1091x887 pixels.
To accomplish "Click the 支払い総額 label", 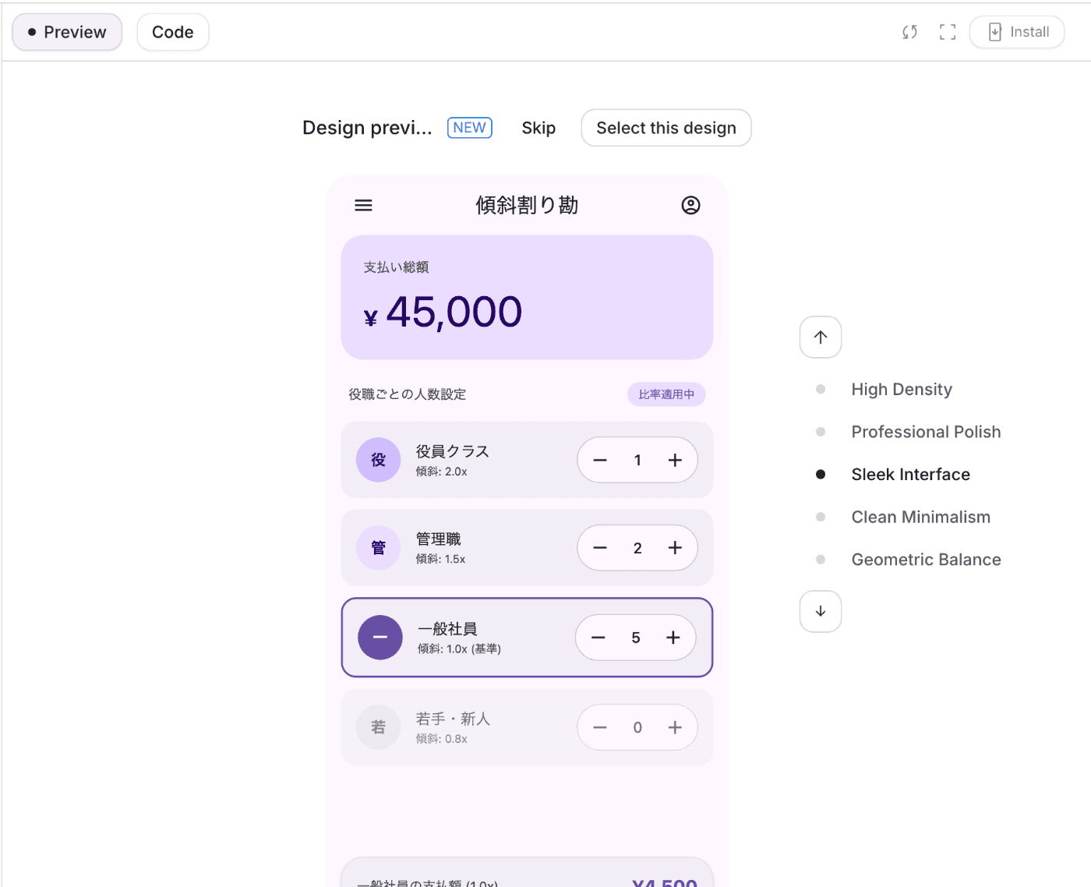I will pyautogui.click(x=396, y=267).
